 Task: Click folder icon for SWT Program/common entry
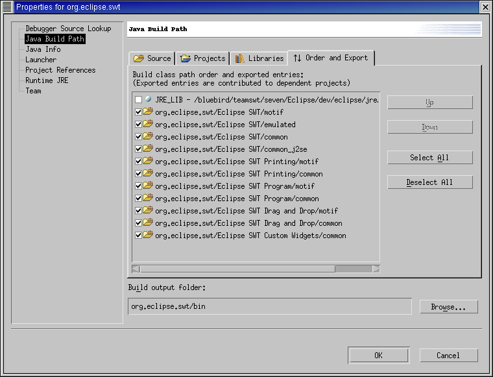[x=148, y=197]
